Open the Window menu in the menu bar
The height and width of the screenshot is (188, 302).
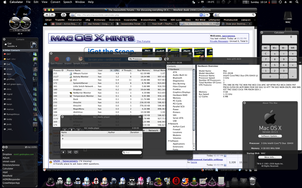[x=80, y=2]
